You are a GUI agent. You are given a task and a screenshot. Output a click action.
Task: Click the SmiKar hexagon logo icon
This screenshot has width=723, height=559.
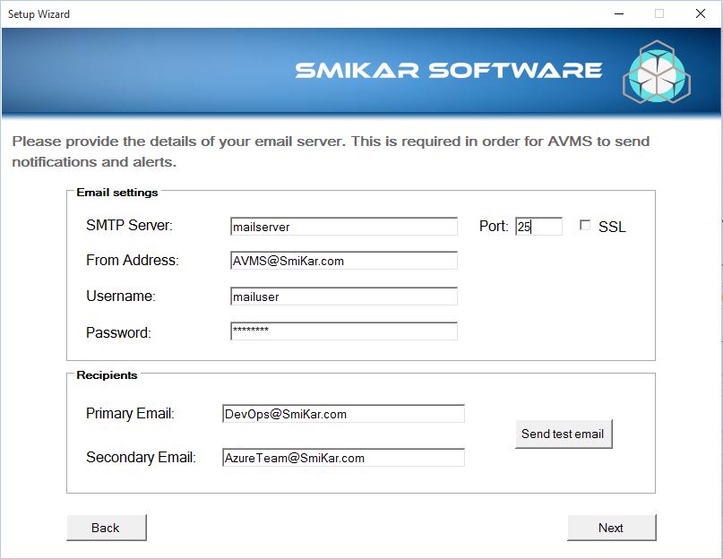[657, 71]
